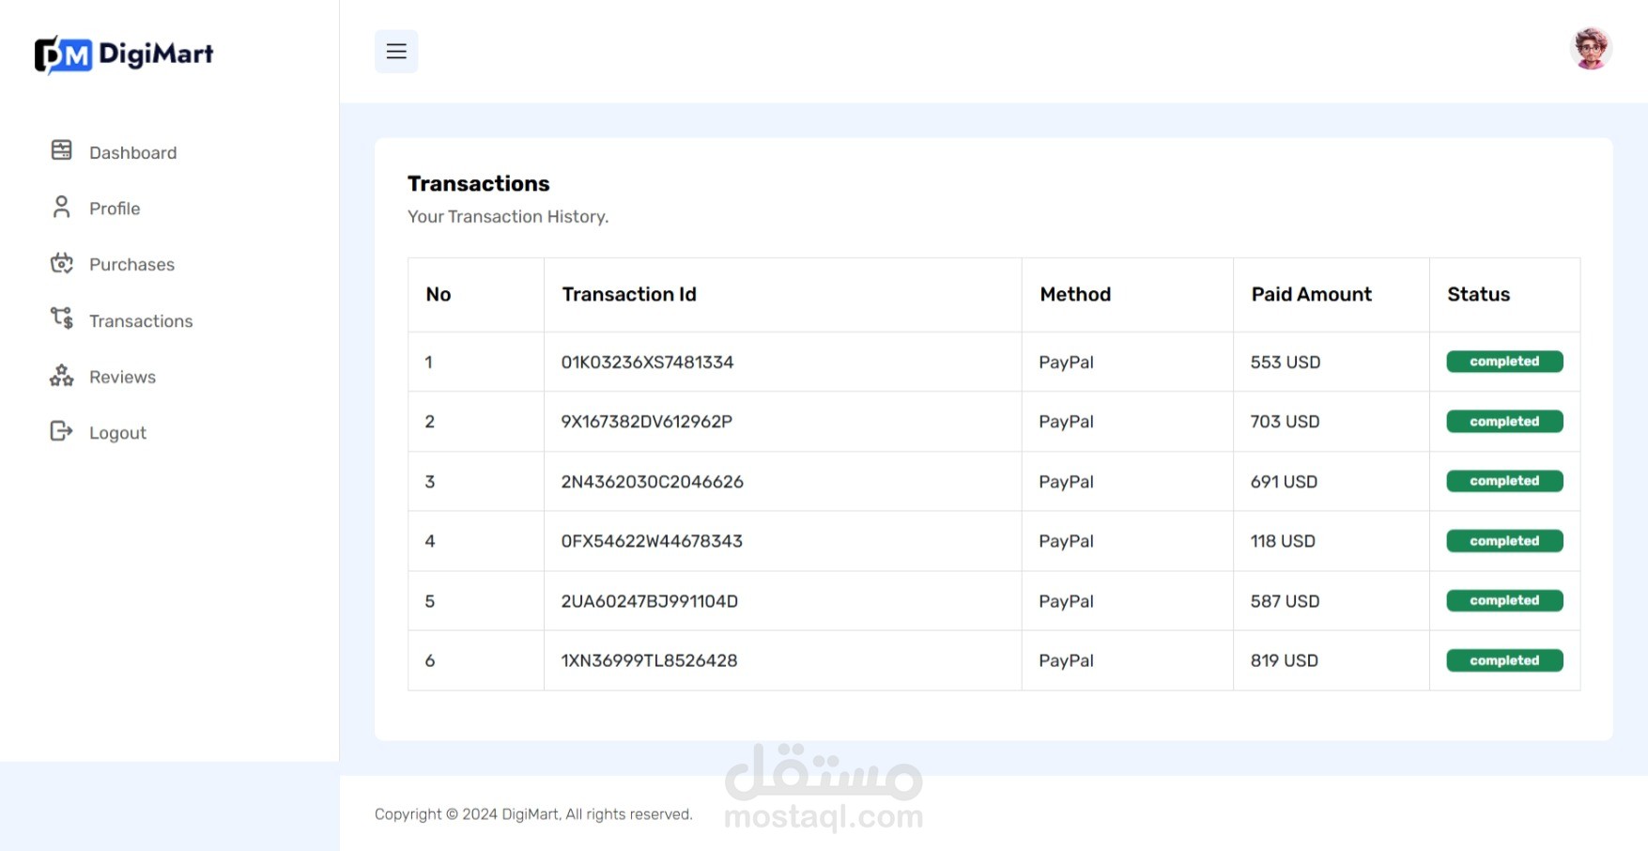Click the Dashboard sidebar icon
Screen dimensions: 1648x851
(x=62, y=150)
